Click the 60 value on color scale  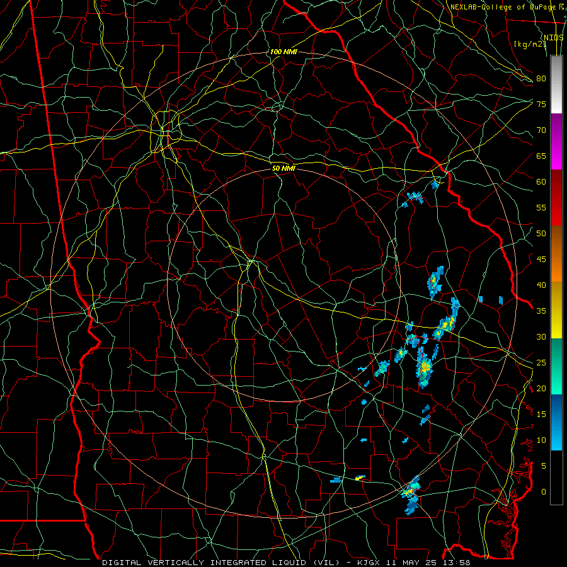[x=541, y=182]
